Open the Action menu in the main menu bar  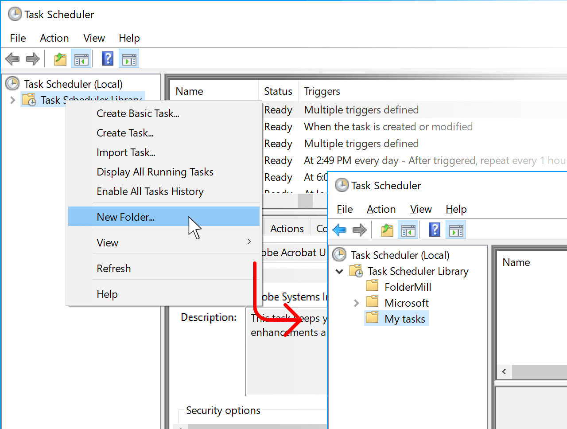pos(54,38)
